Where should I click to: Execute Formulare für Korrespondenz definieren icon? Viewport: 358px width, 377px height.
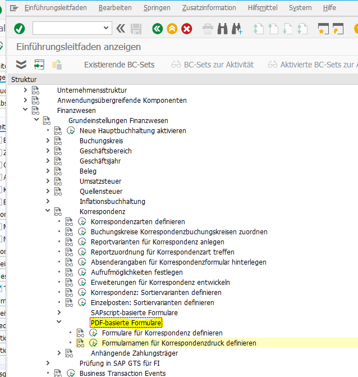[93, 333]
